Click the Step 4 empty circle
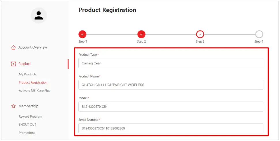The height and width of the screenshot is (141, 280). coord(259,35)
